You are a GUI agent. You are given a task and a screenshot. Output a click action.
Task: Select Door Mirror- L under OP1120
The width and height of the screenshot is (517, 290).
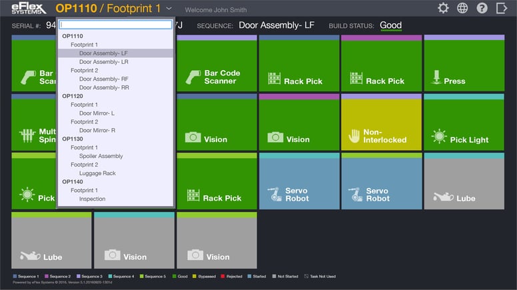tap(97, 113)
